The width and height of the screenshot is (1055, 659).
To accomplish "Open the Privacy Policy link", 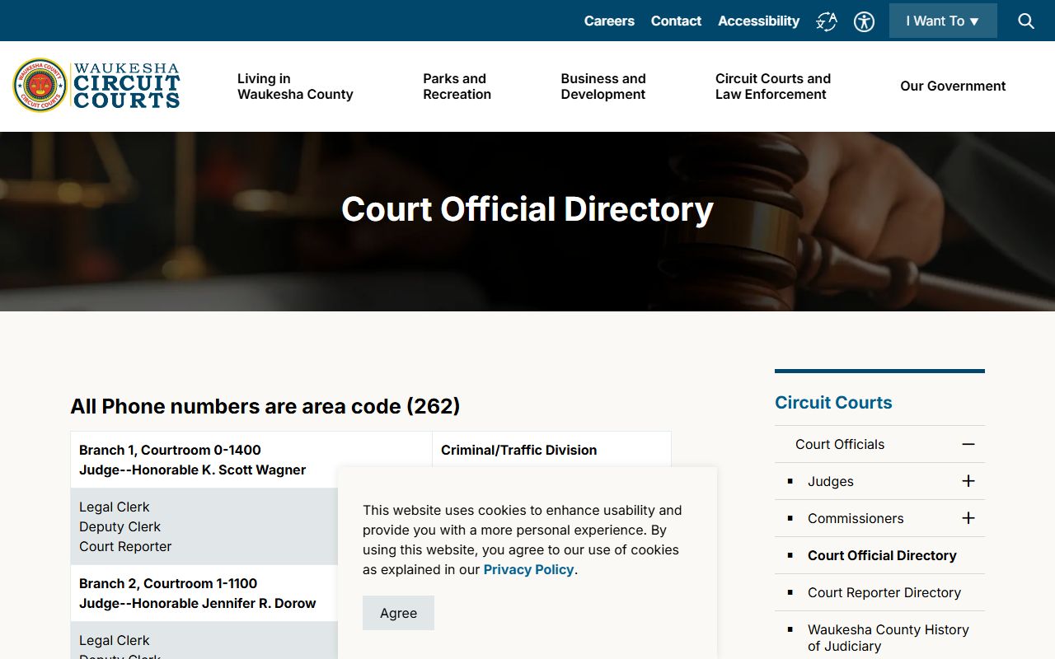I will pyautogui.click(x=528, y=569).
